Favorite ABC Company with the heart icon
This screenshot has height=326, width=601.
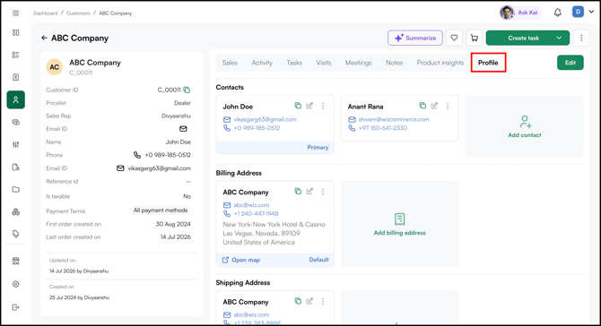tap(454, 38)
